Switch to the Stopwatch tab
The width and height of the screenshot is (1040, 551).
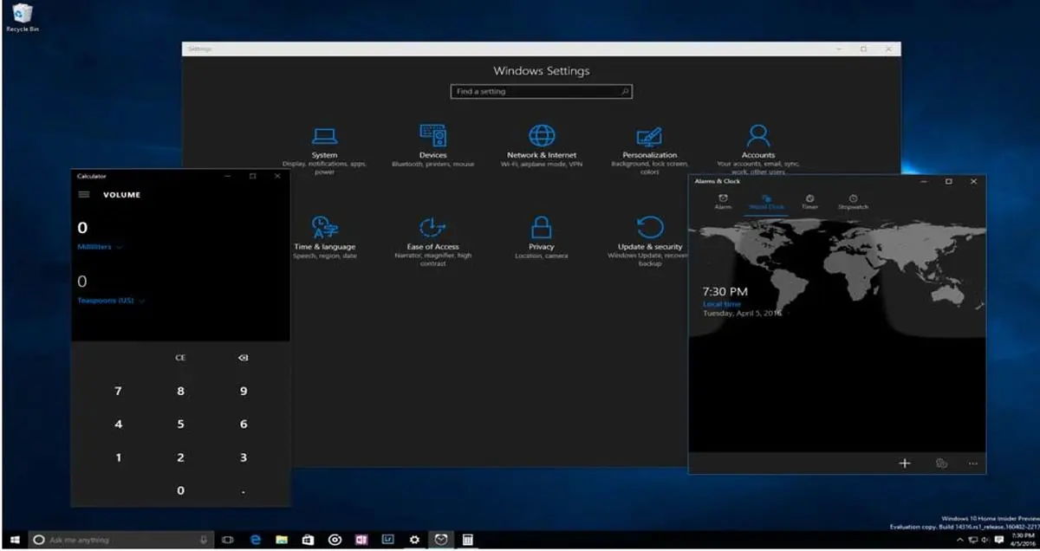(853, 202)
